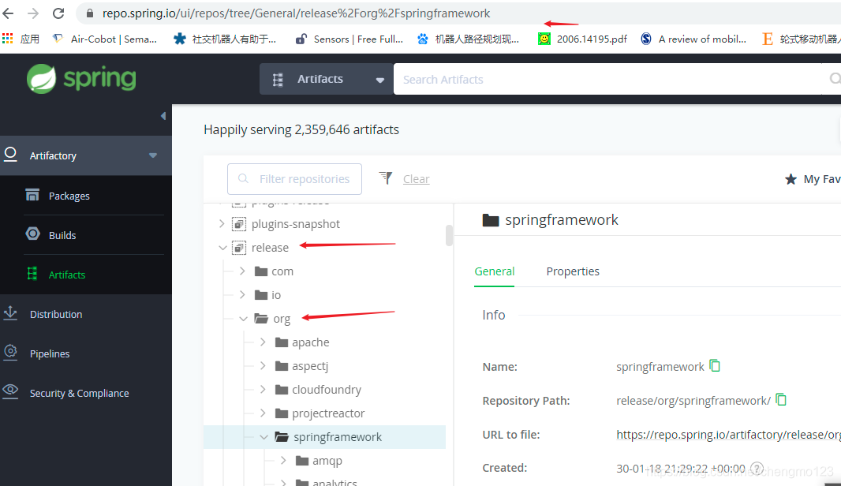Select the release repository row
The width and height of the screenshot is (841, 486).
270,248
